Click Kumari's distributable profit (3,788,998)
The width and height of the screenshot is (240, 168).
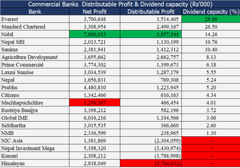point(151,156)
